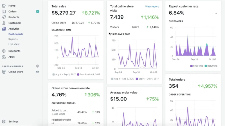Go to Live View under Analytics
Image resolution: width=225 pixels, height=126 pixels.
point(14,44)
